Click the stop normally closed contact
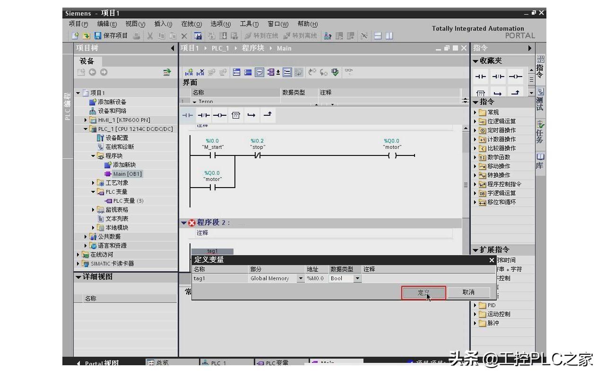Image resolution: width=605 pixels, height=378 pixels. pyautogui.click(x=258, y=155)
